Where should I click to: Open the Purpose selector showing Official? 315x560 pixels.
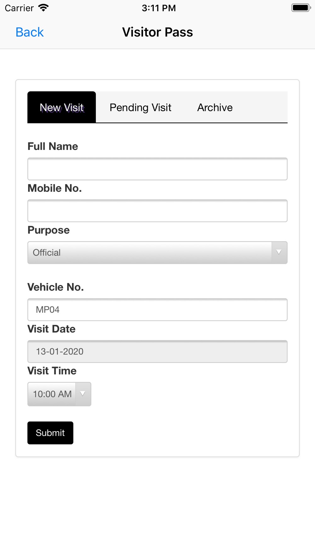tap(150, 253)
